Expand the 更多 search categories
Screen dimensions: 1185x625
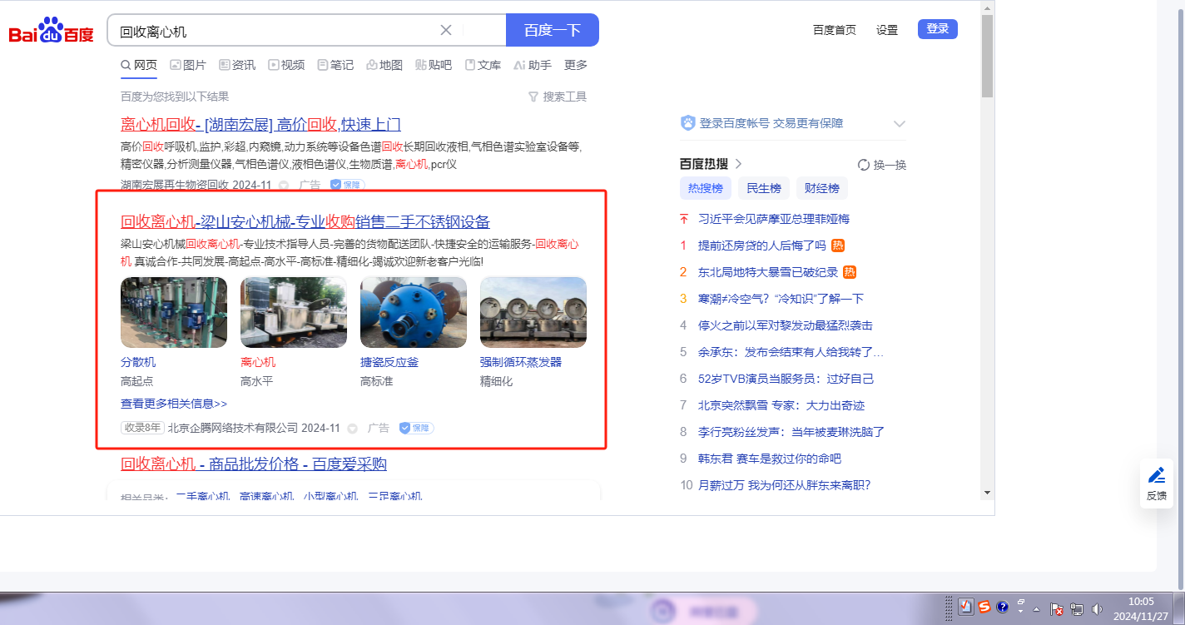[x=575, y=65]
